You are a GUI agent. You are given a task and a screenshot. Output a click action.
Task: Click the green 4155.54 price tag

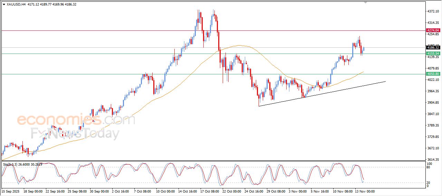coord(433,54)
